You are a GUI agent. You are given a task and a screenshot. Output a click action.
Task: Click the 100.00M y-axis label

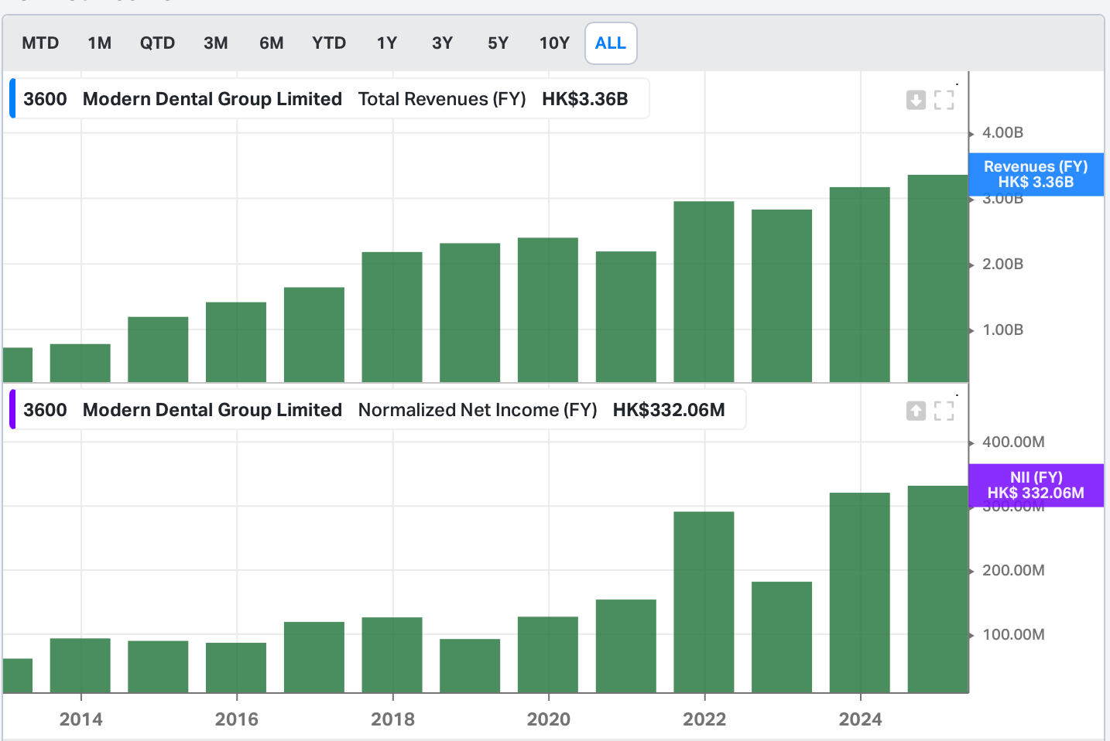click(x=1013, y=635)
